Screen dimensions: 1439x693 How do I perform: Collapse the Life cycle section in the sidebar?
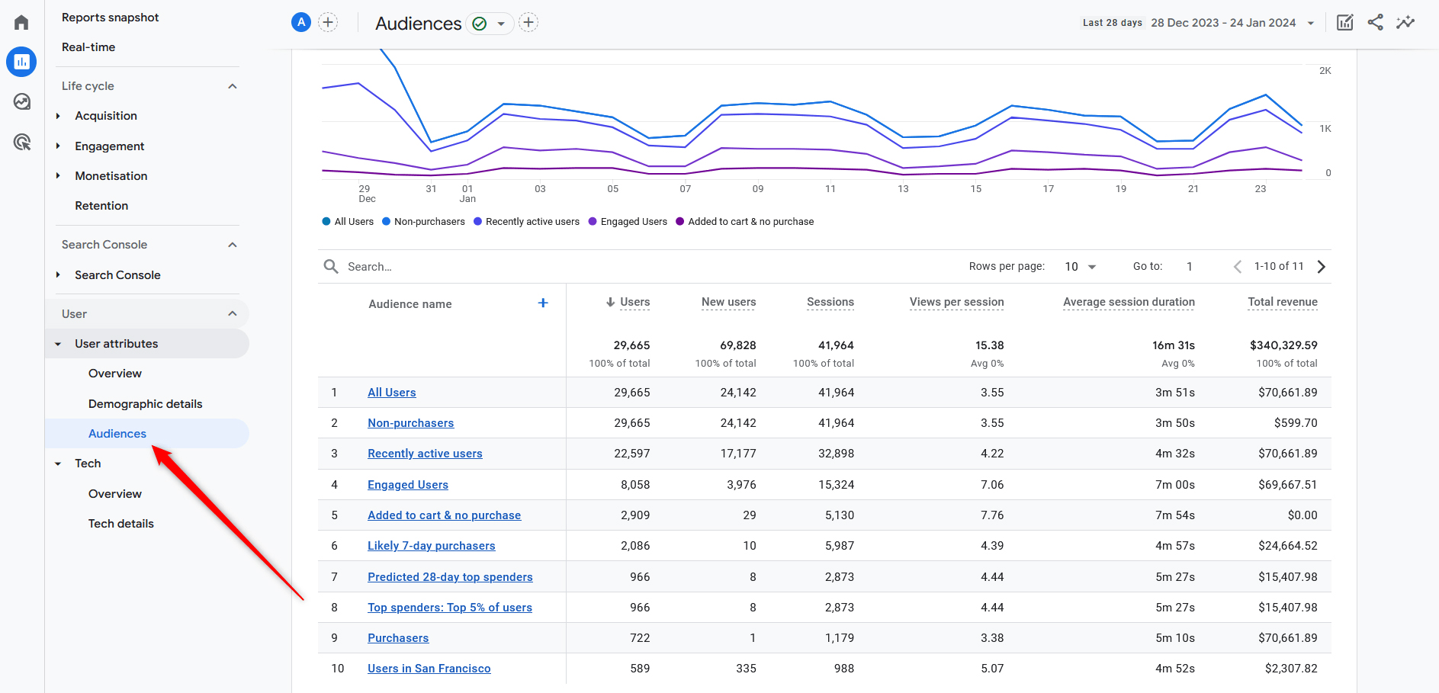tap(233, 85)
